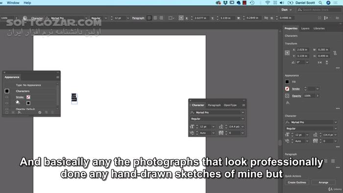The width and height of the screenshot is (343, 193).
Task: Click Fill swatch in Properties Appearance section
Action: (287, 82)
